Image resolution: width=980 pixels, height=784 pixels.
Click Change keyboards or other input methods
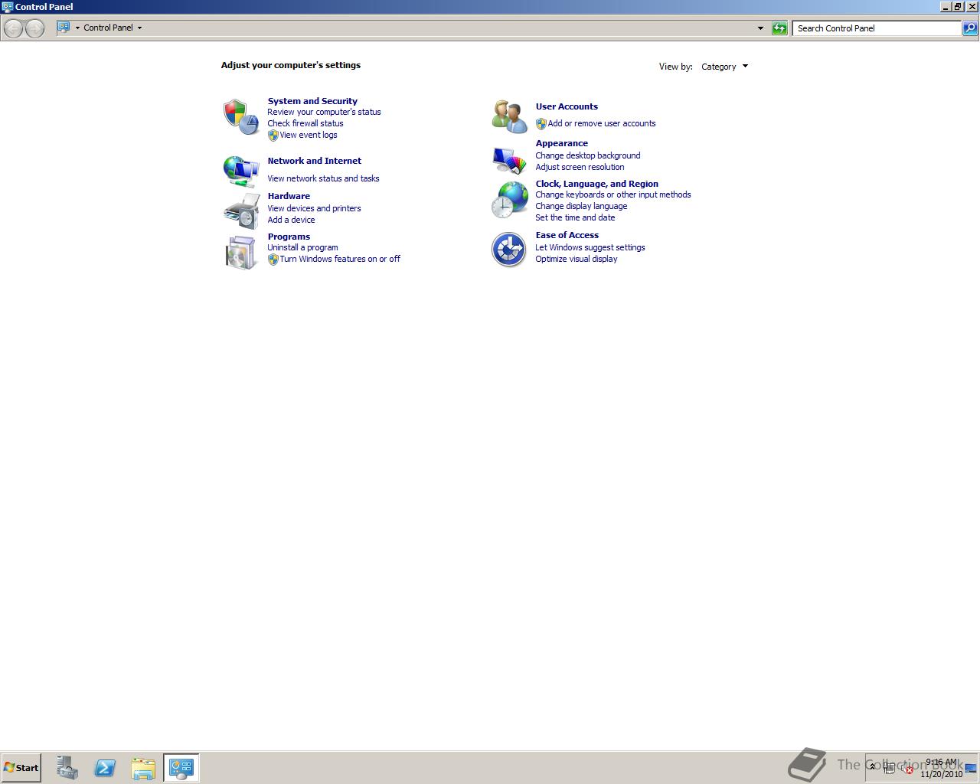[x=613, y=194]
